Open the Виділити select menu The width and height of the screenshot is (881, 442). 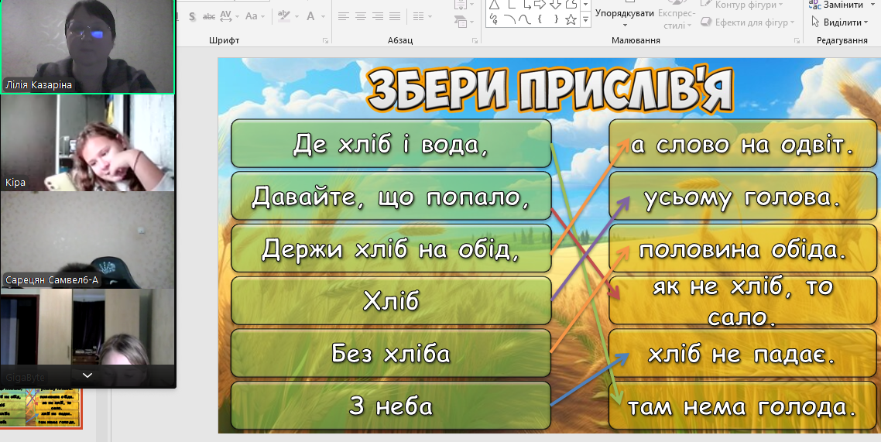(839, 22)
